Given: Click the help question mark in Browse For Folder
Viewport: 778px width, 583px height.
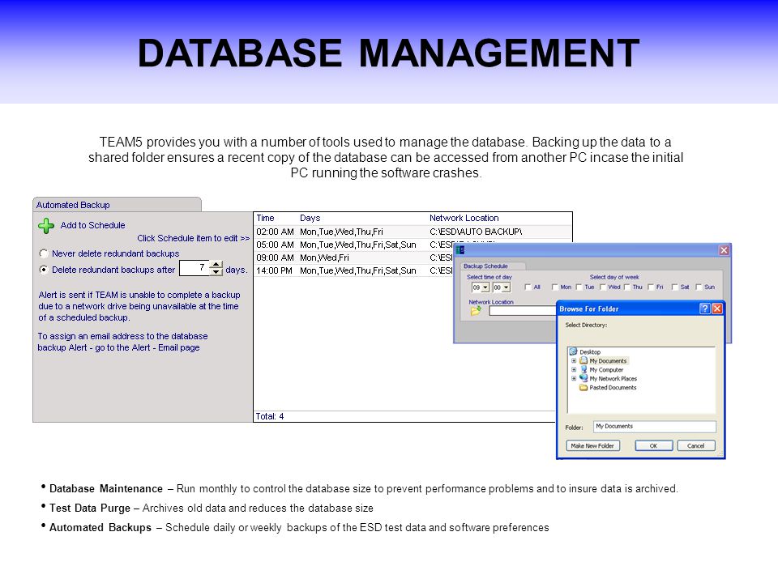Looking at the screenshot, I should click(x=704, y=309).
